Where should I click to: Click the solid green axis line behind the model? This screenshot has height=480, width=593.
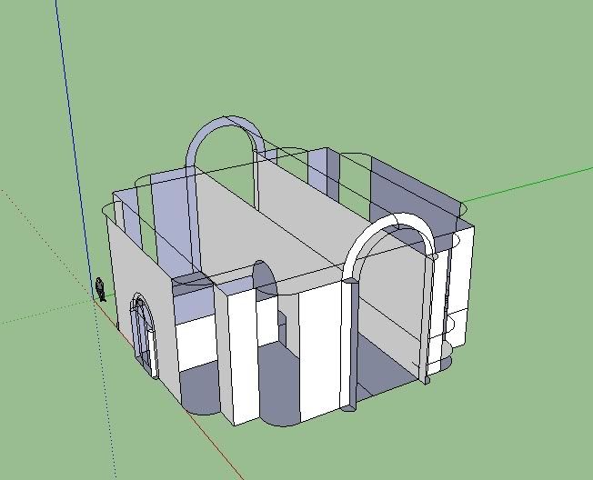coord(527,185)
